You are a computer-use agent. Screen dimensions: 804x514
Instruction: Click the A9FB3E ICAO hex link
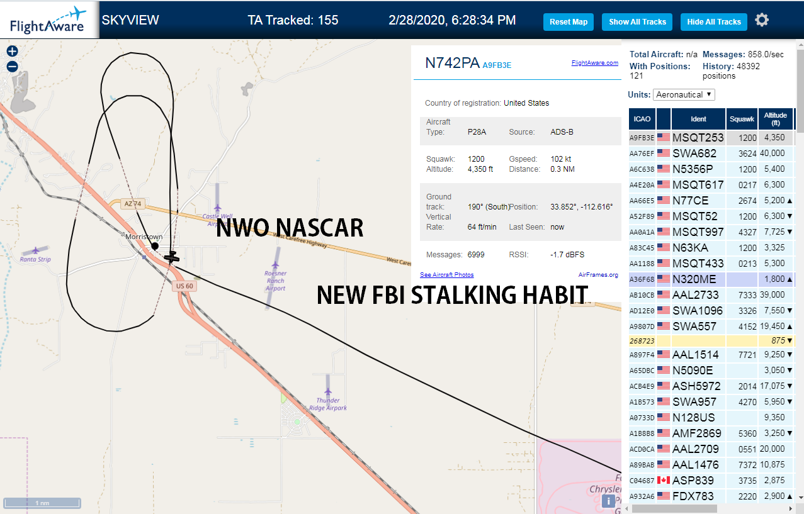pyautogui.click(x=497, y=65)
